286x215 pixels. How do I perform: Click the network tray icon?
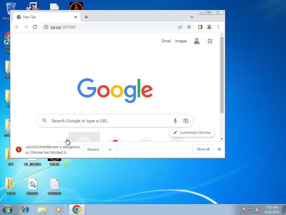[251, 210]
